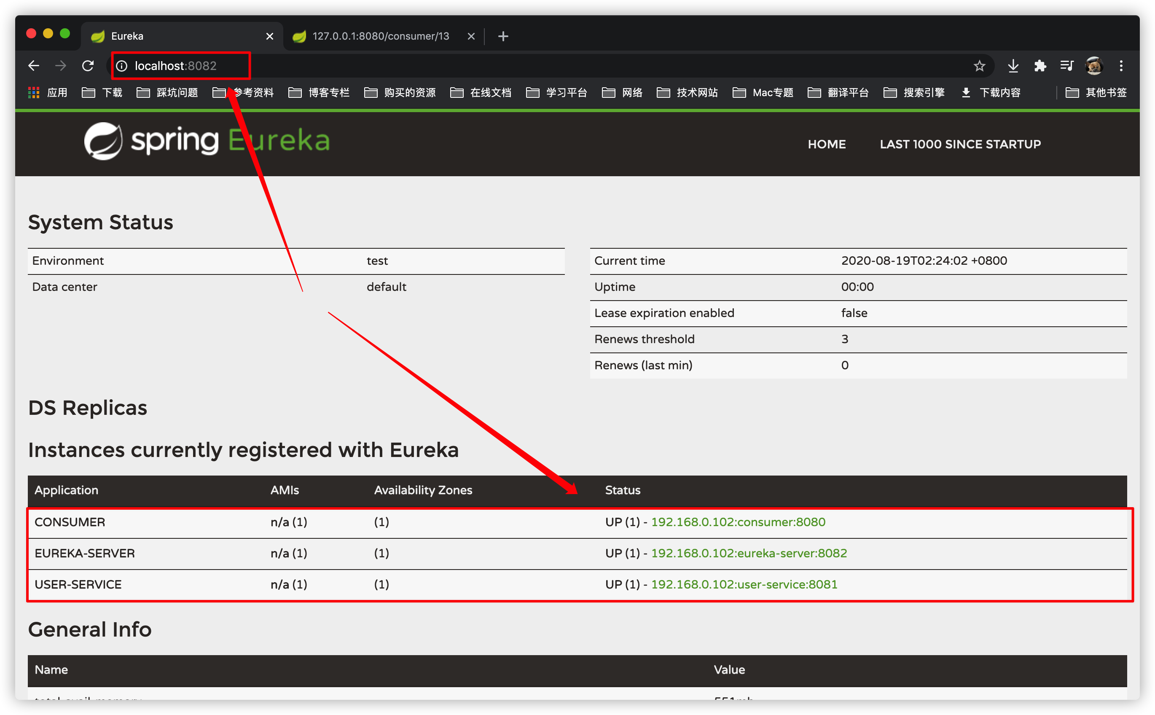Open the downloads icon in toolbar
This screenshot has width=1155, height=715.
pyautogui.click(x=1013, y=66)
